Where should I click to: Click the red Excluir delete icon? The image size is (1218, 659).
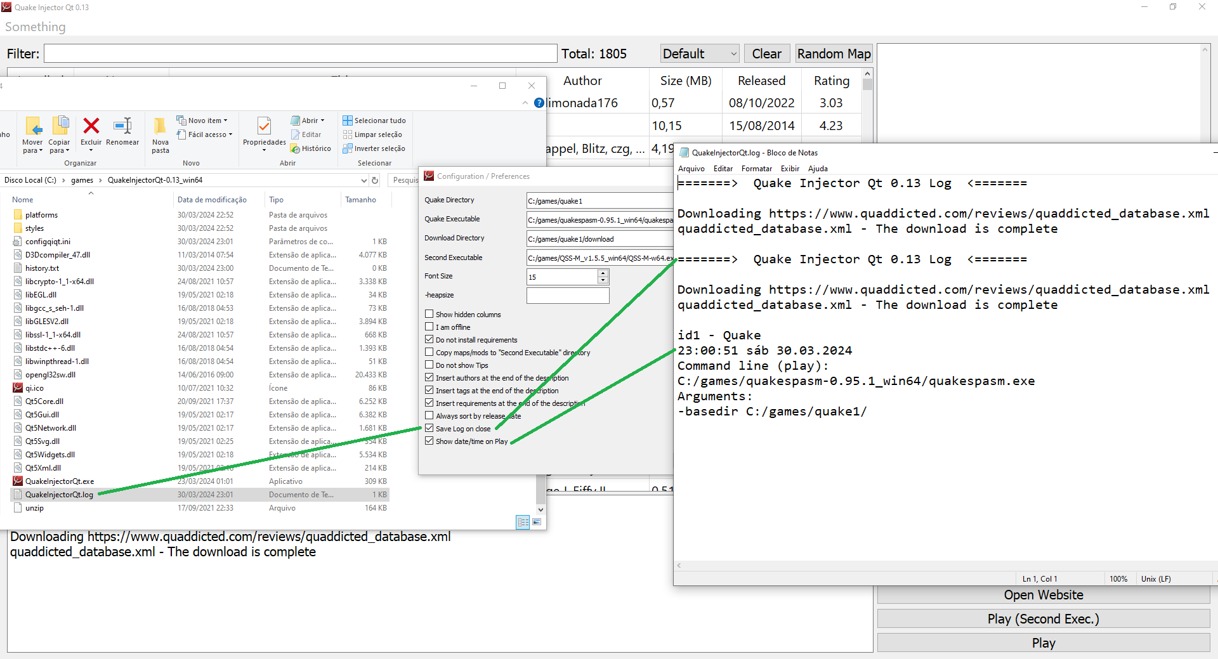[x=91, y=126]
